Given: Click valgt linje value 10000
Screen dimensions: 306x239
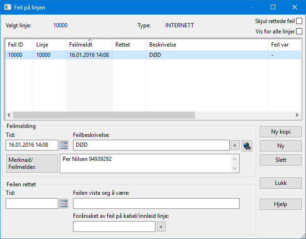Looking at the screenshot, I should tap(60, 25).
